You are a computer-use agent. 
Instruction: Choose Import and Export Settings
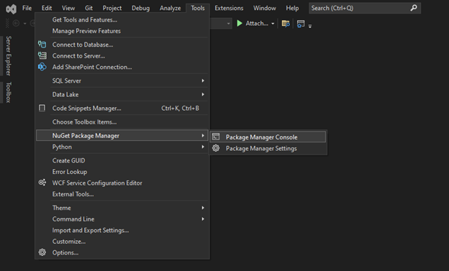pyautogui.click(x=91, y=230)
